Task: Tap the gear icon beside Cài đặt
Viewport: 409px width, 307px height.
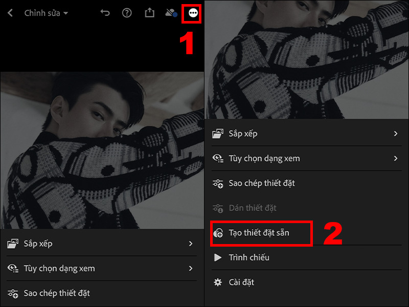Action: click(218, 282)
